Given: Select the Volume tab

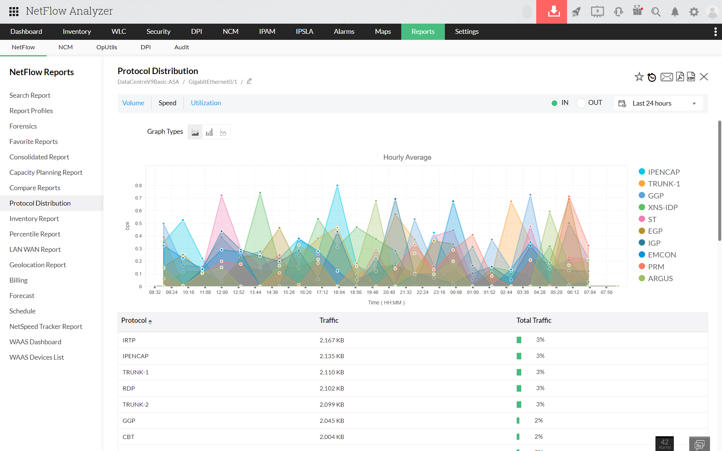Looking at the screenshot, I should click(x=133, y=103).
